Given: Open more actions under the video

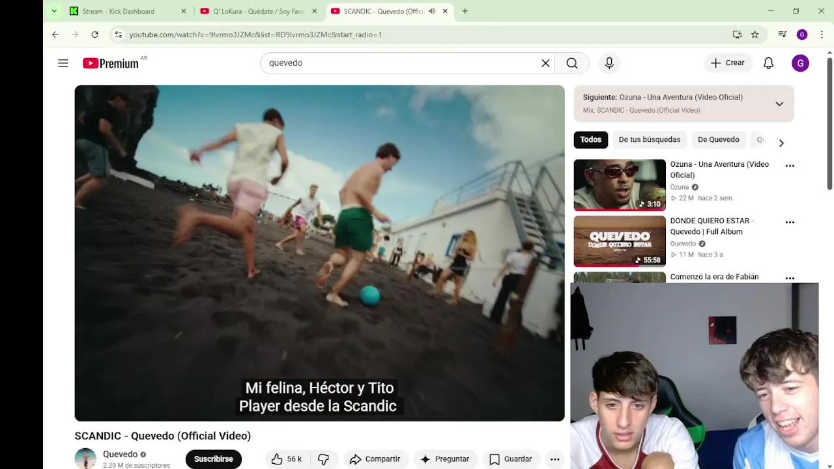Looking at the screenshot, I should [x=554, y=459].
